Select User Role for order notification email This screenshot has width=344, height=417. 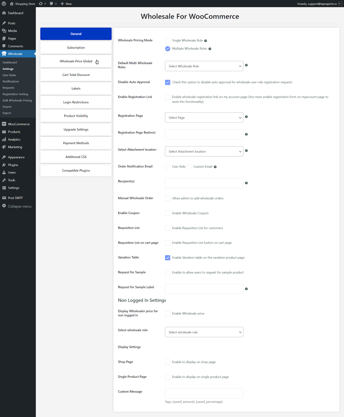click(168, 167)
